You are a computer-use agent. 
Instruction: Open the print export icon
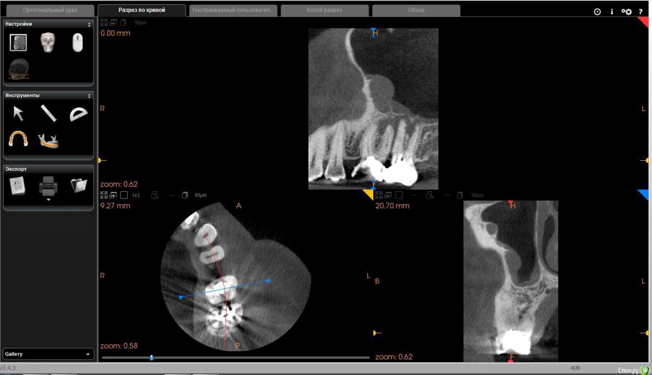48,187
